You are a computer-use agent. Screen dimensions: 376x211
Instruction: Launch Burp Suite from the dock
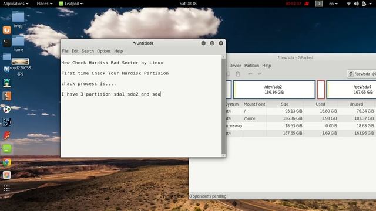pos(6,96)
